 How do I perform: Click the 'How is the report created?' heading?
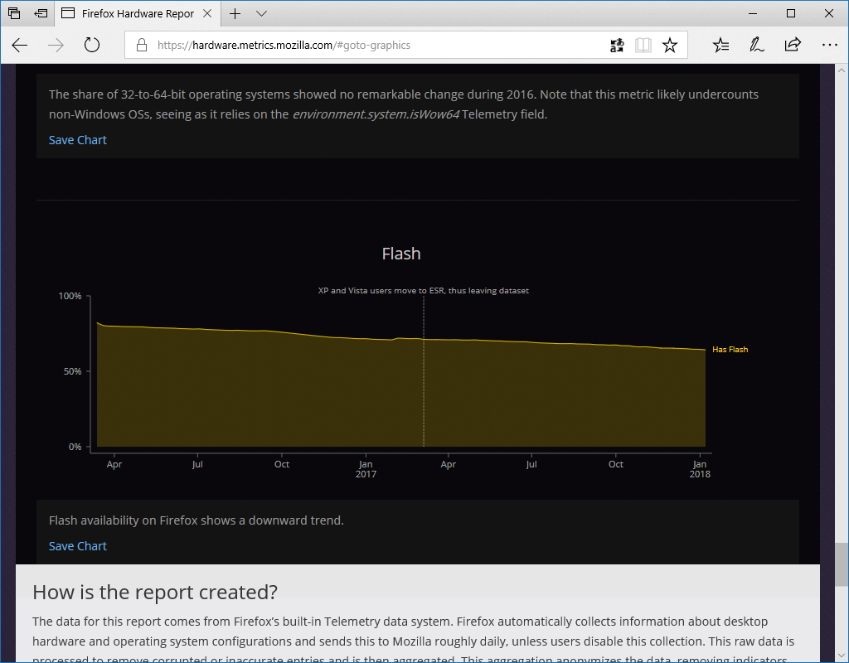(x=155, y=592)
